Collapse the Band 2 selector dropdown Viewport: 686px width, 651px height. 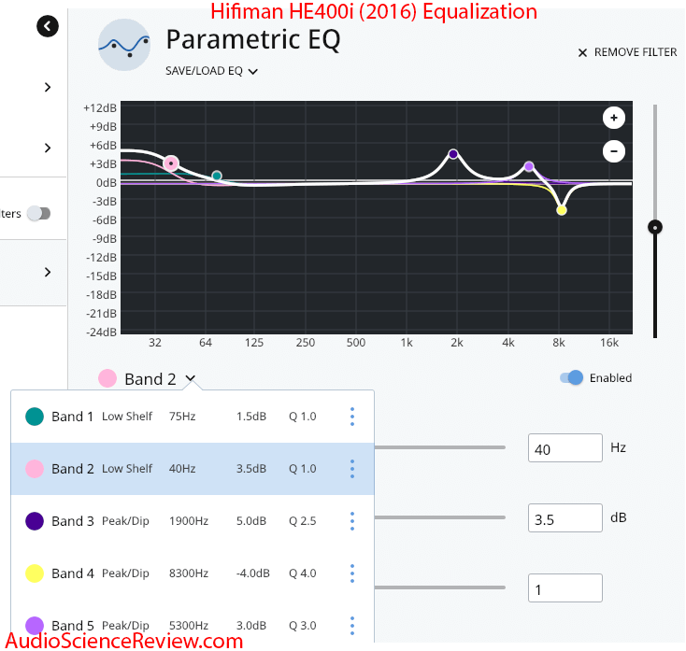[x=191, y=378]
